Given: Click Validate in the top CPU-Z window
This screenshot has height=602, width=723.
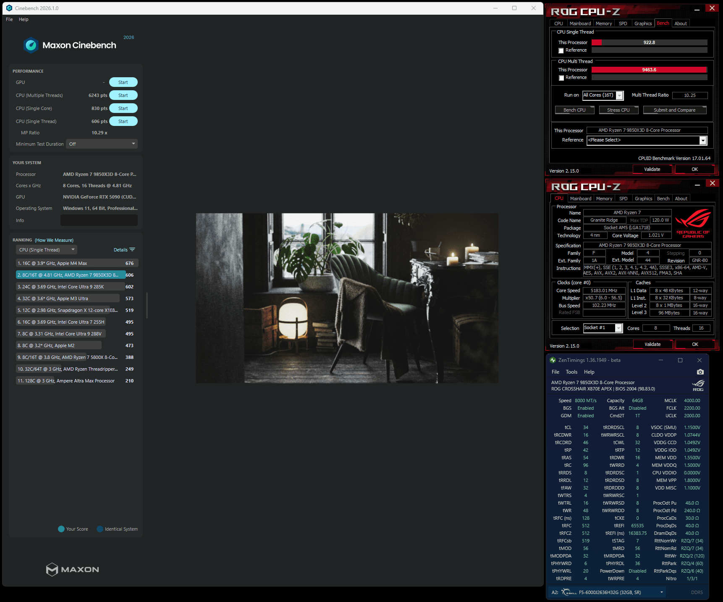Looking at the screenshot, I should point(652,169).
